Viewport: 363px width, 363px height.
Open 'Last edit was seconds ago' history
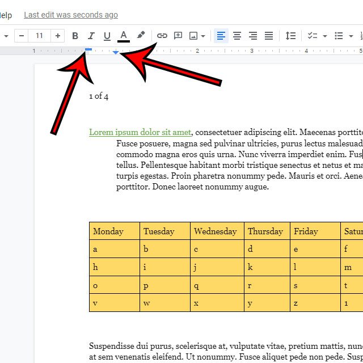[x=71, y=15]
